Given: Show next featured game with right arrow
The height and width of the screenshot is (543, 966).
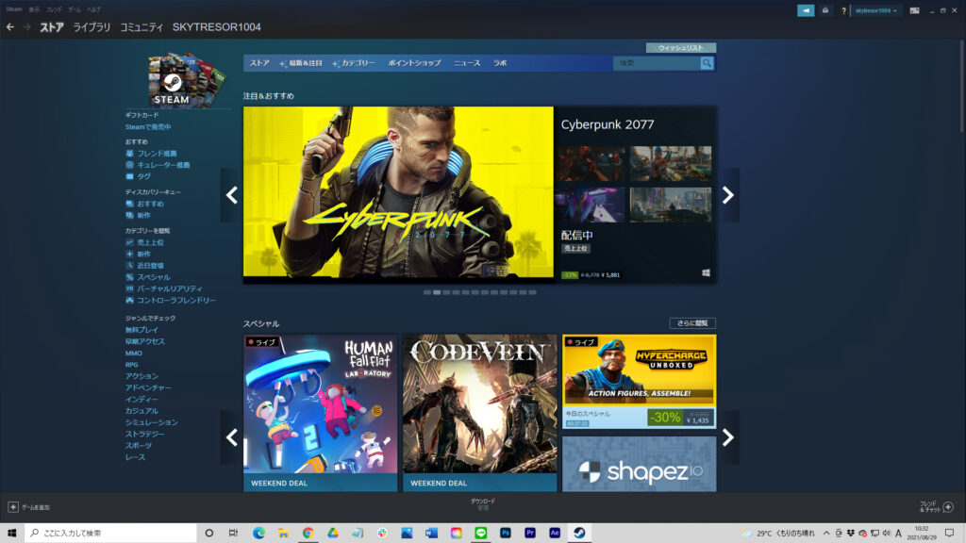Looking at the screenshot, I should (727, 195).
